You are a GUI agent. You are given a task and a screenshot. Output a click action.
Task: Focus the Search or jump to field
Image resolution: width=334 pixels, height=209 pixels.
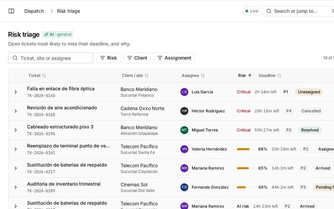(298, 11)
